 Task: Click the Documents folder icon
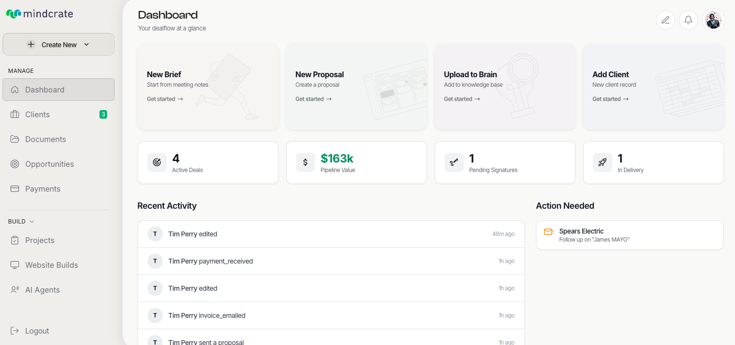(15, 139)
